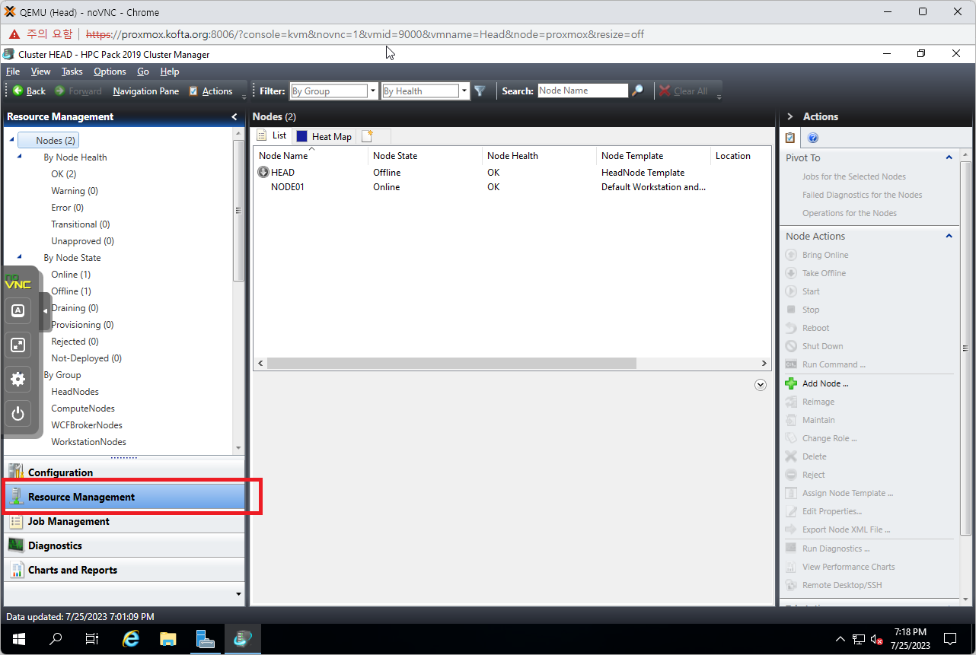Click the green Add Node plus icon
The width and height of the screenshot is (976, 655).
[x=791, y=383]
